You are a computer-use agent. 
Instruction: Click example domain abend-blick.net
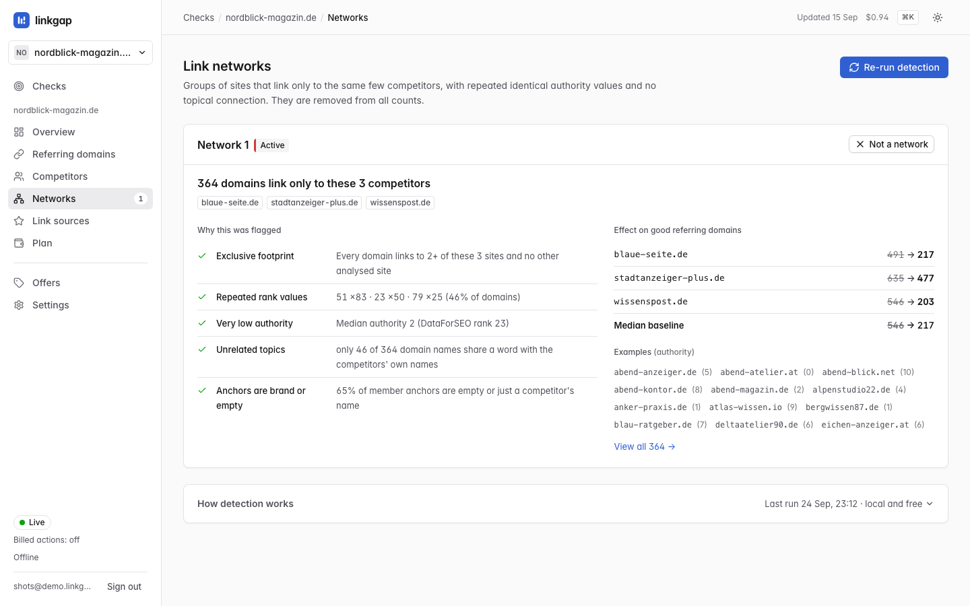[x=858, y=372]
